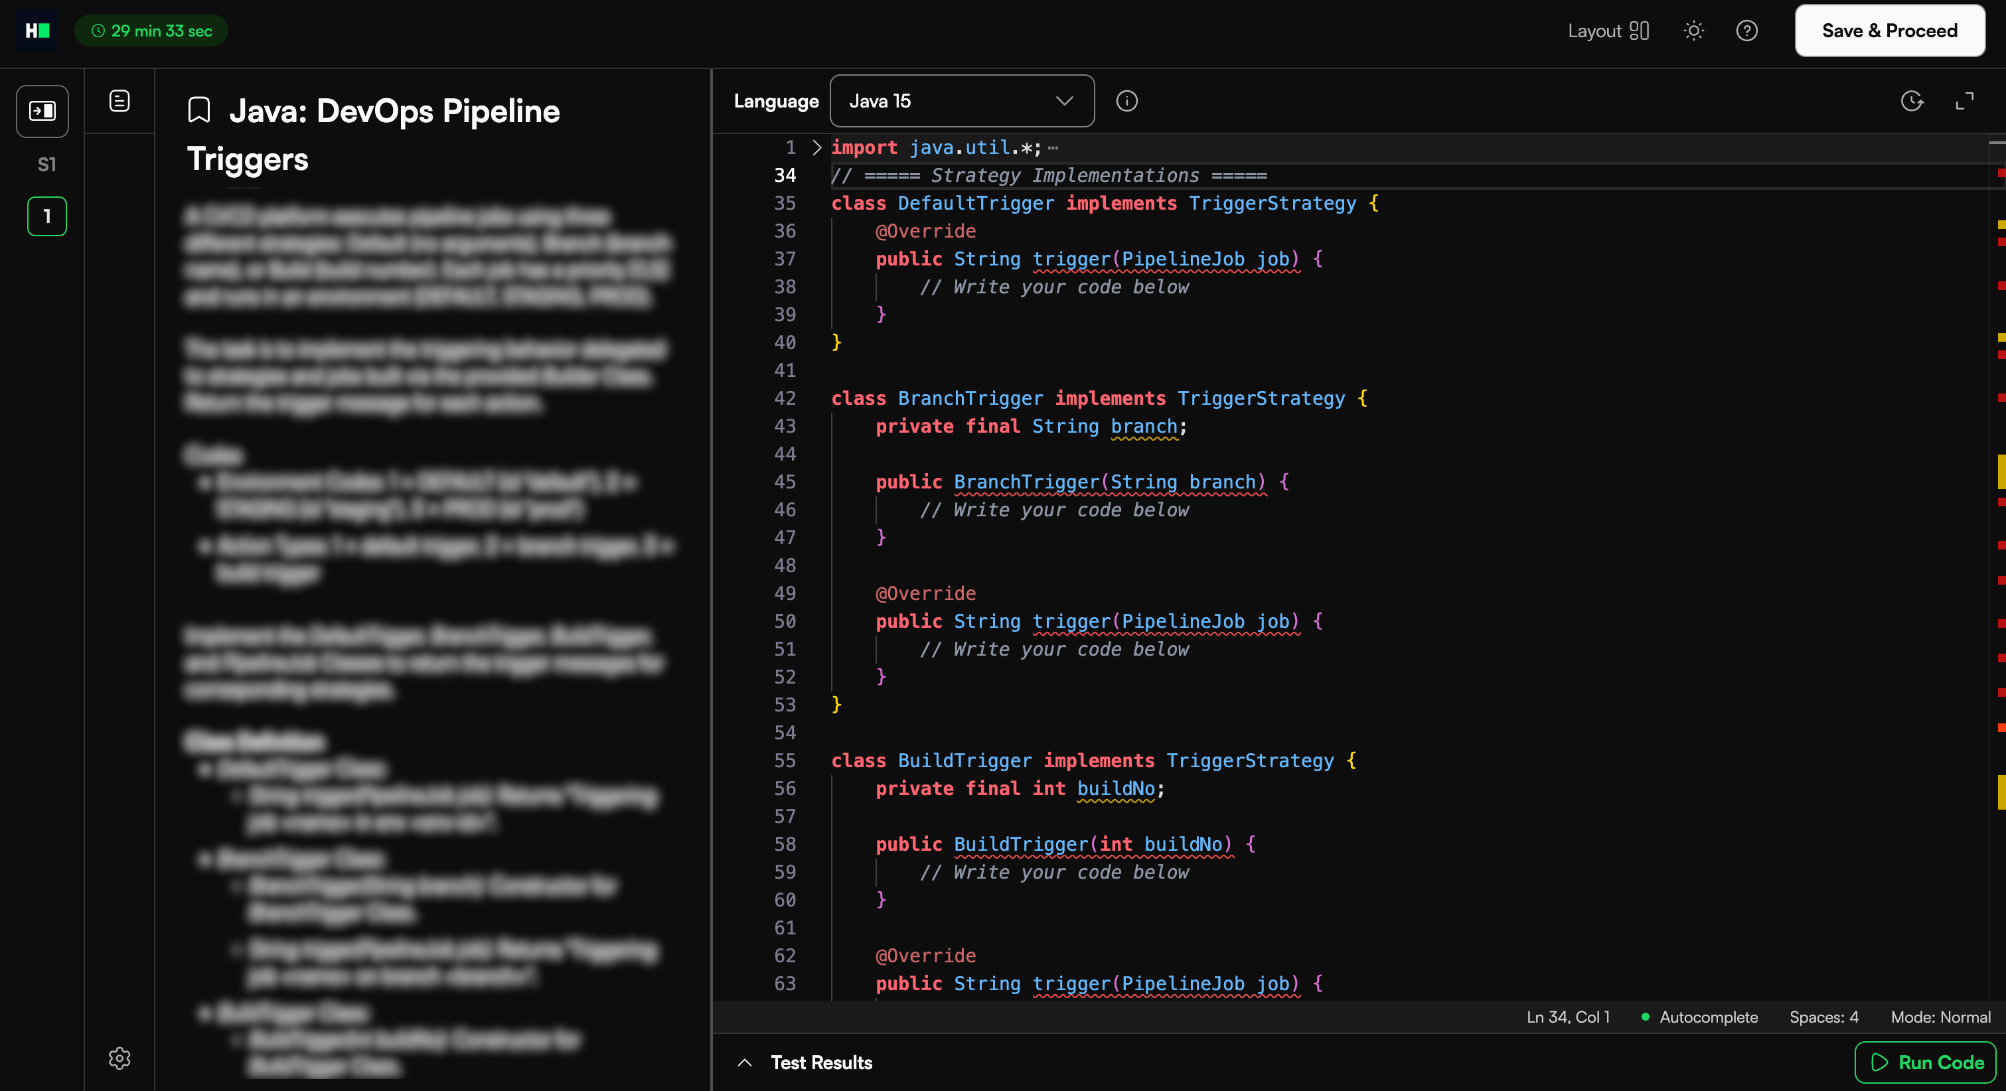Open code history restore icon
Screen dimensions: 2006x1091
point(1912,102)
